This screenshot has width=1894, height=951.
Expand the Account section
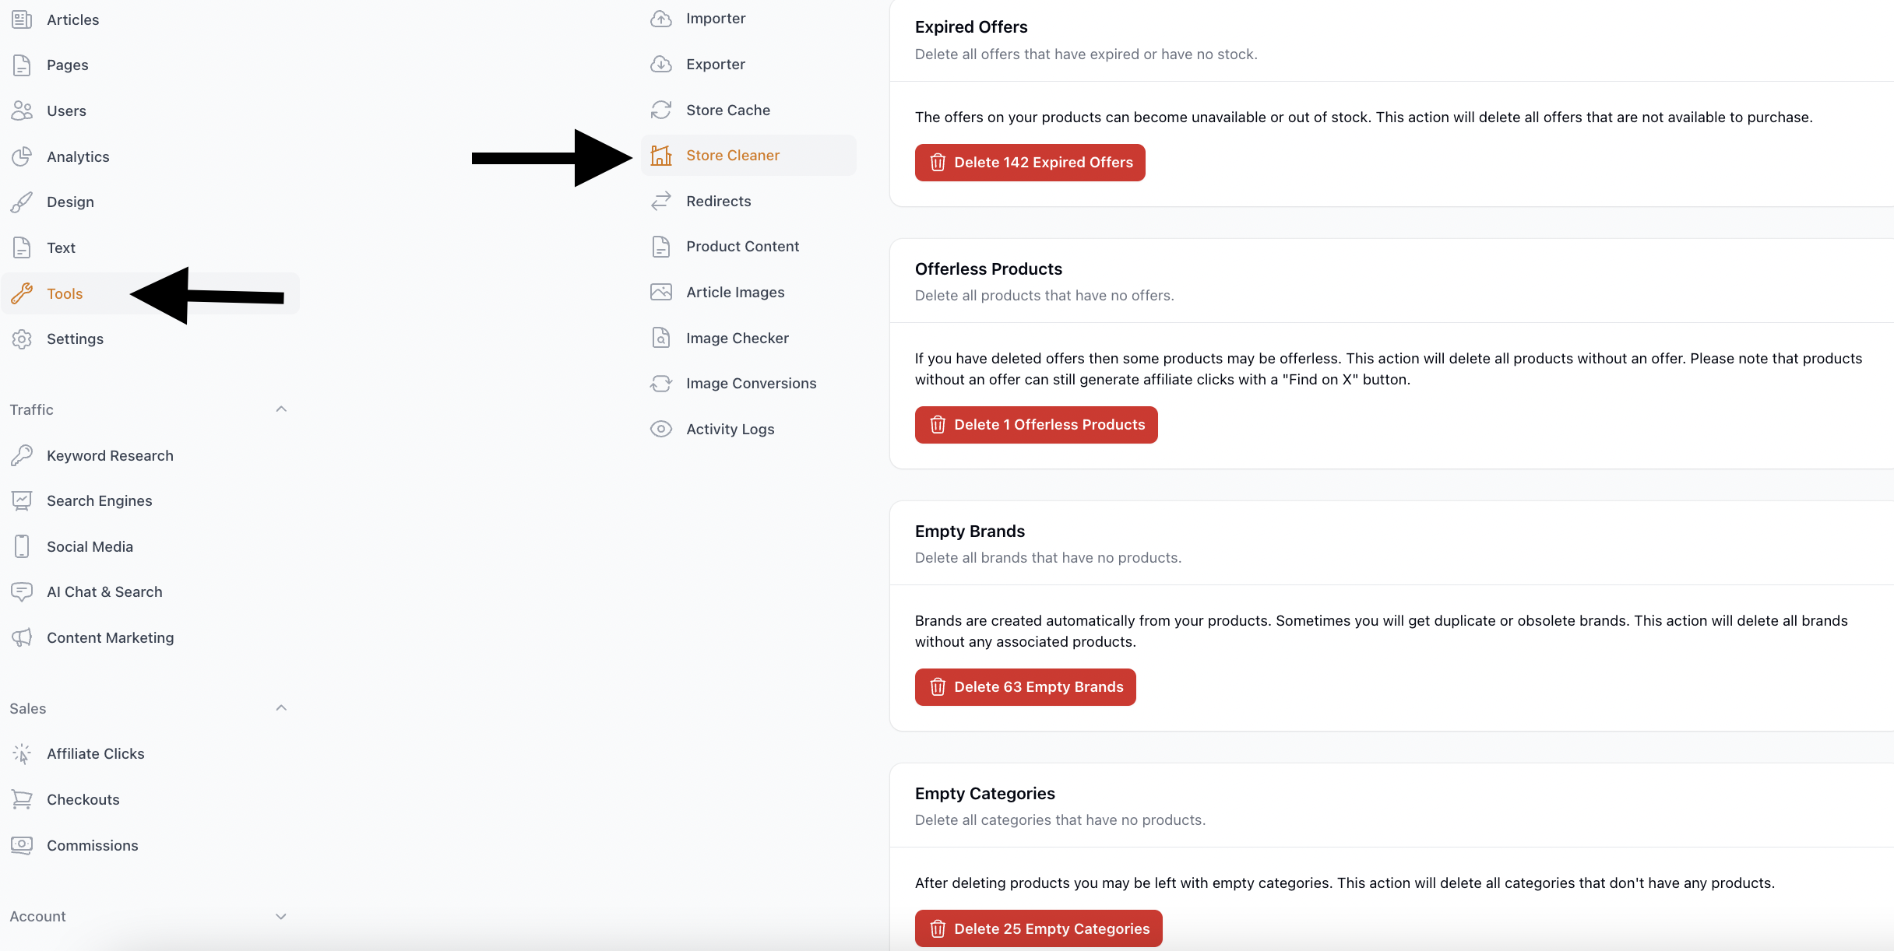click(x=281, y=917)
